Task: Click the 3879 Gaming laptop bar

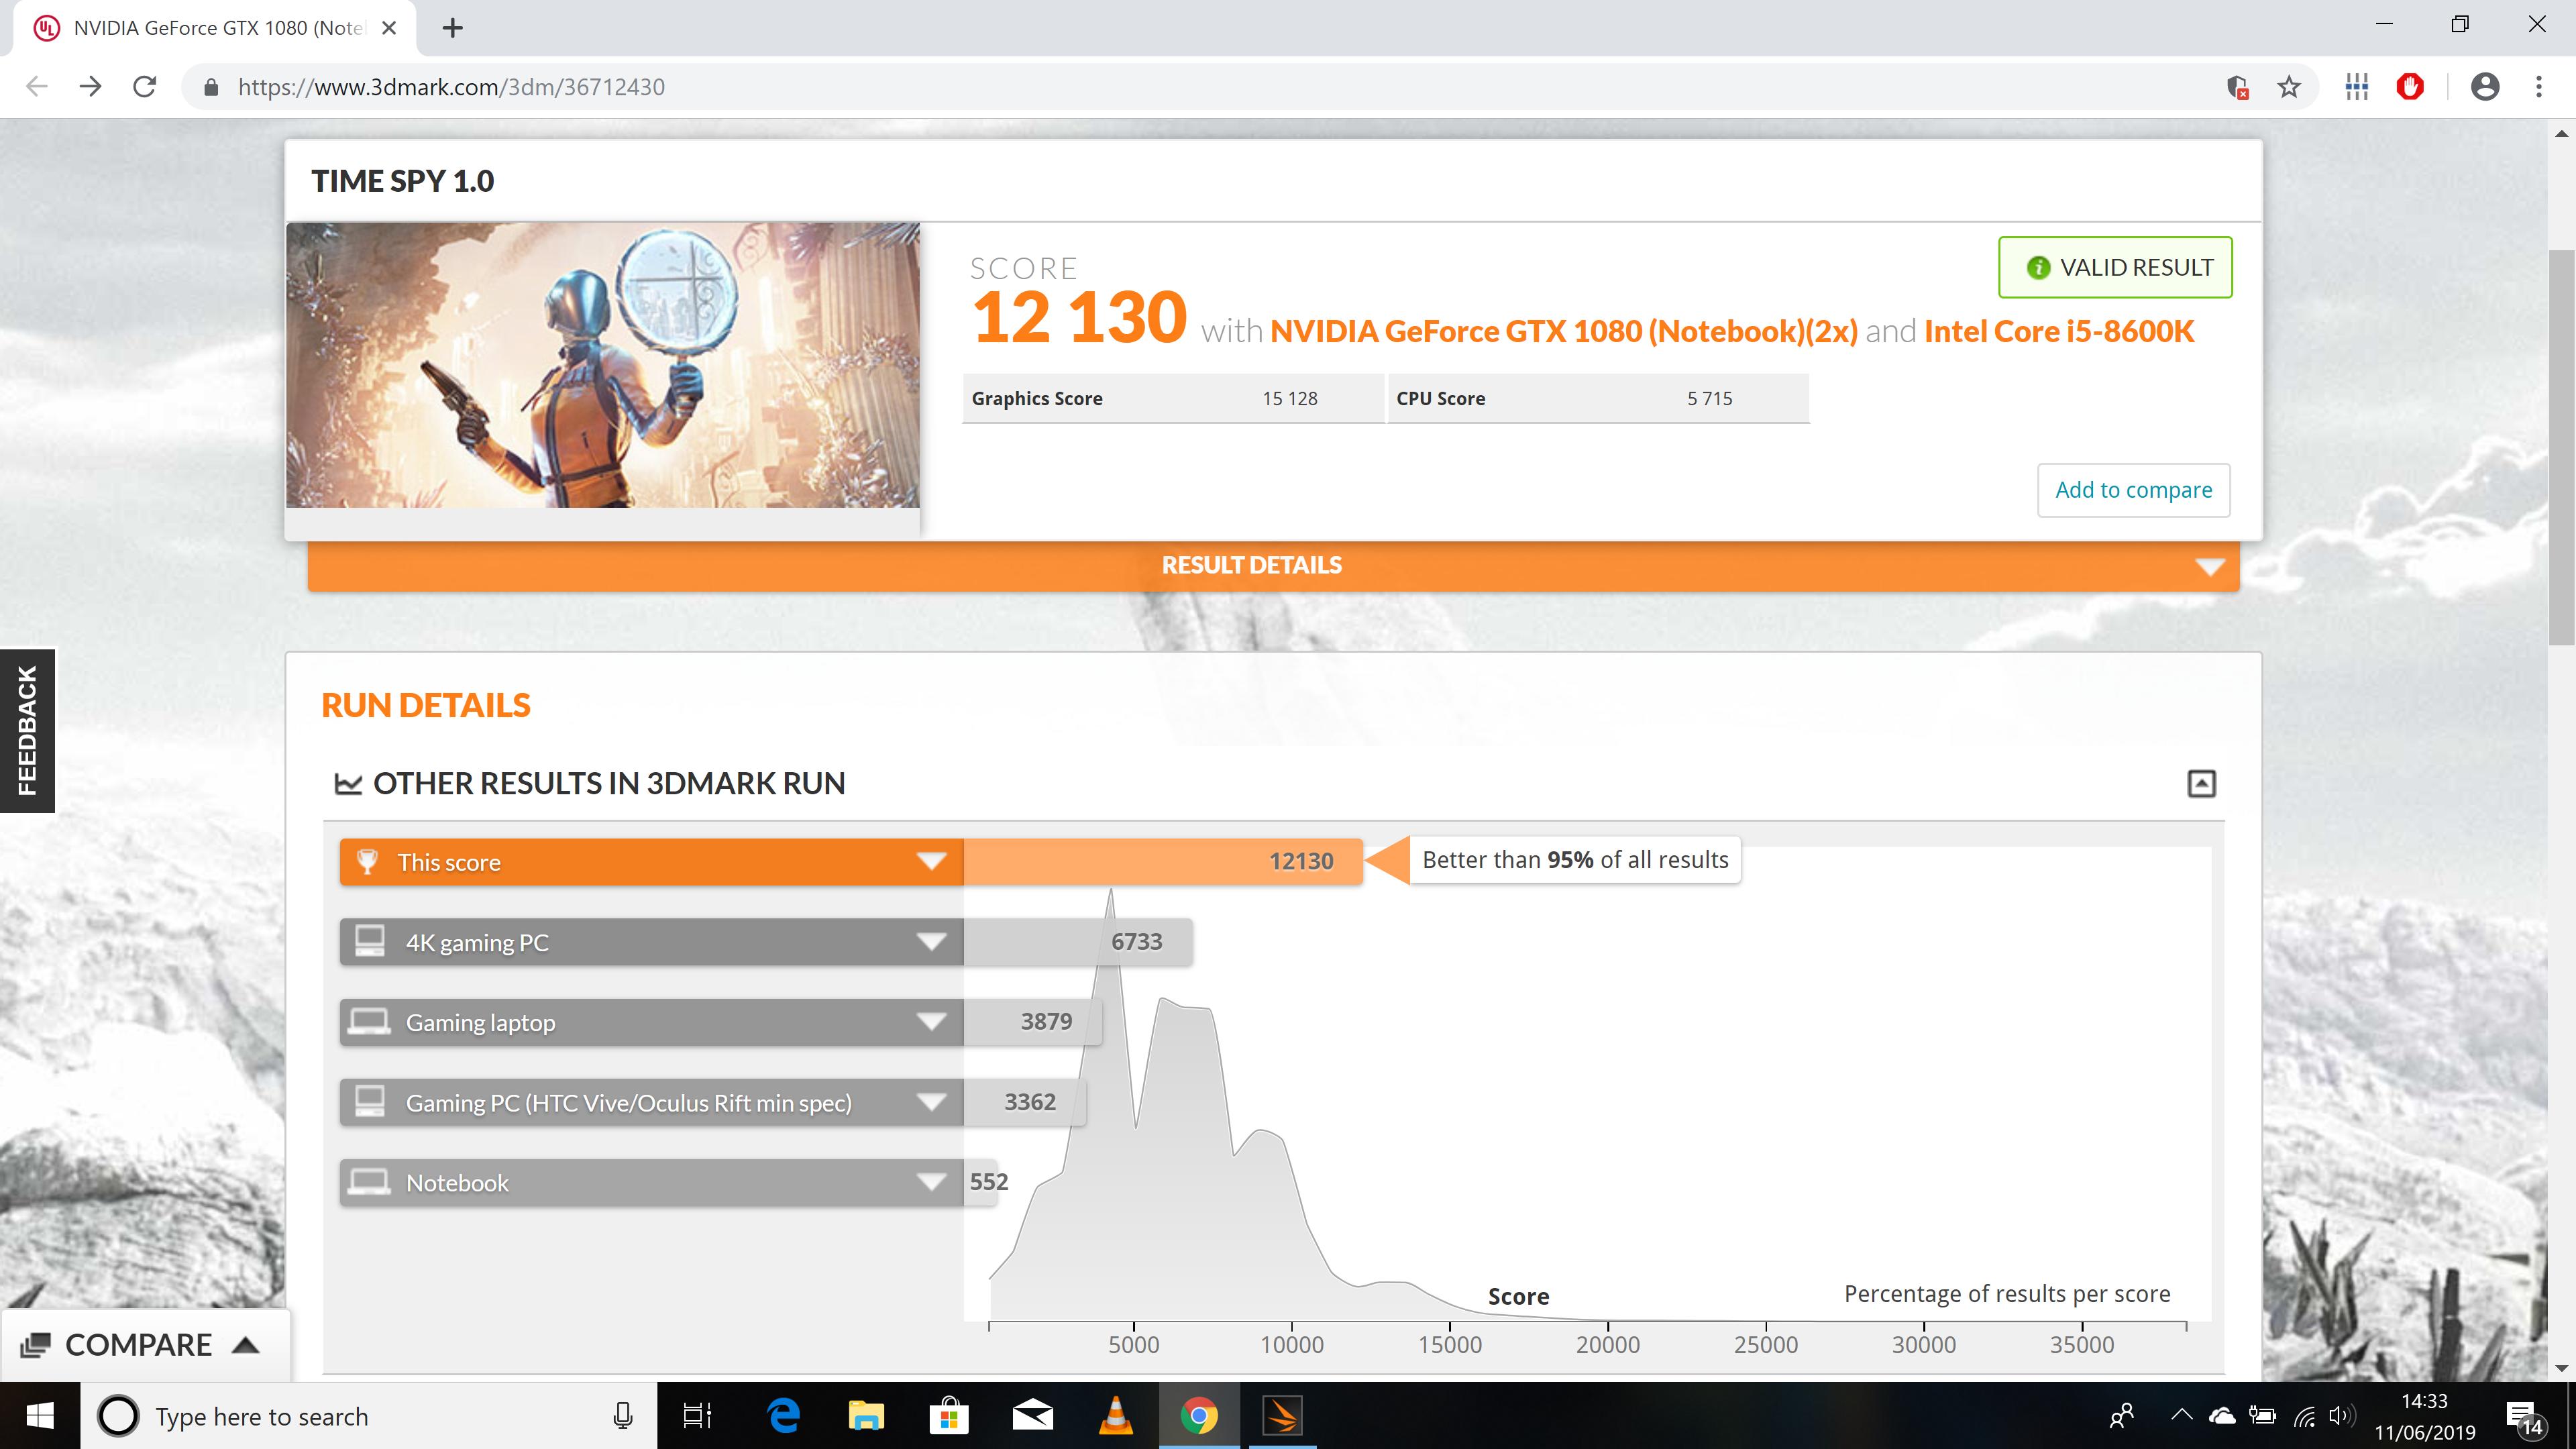Action: coord(1033,1022)
